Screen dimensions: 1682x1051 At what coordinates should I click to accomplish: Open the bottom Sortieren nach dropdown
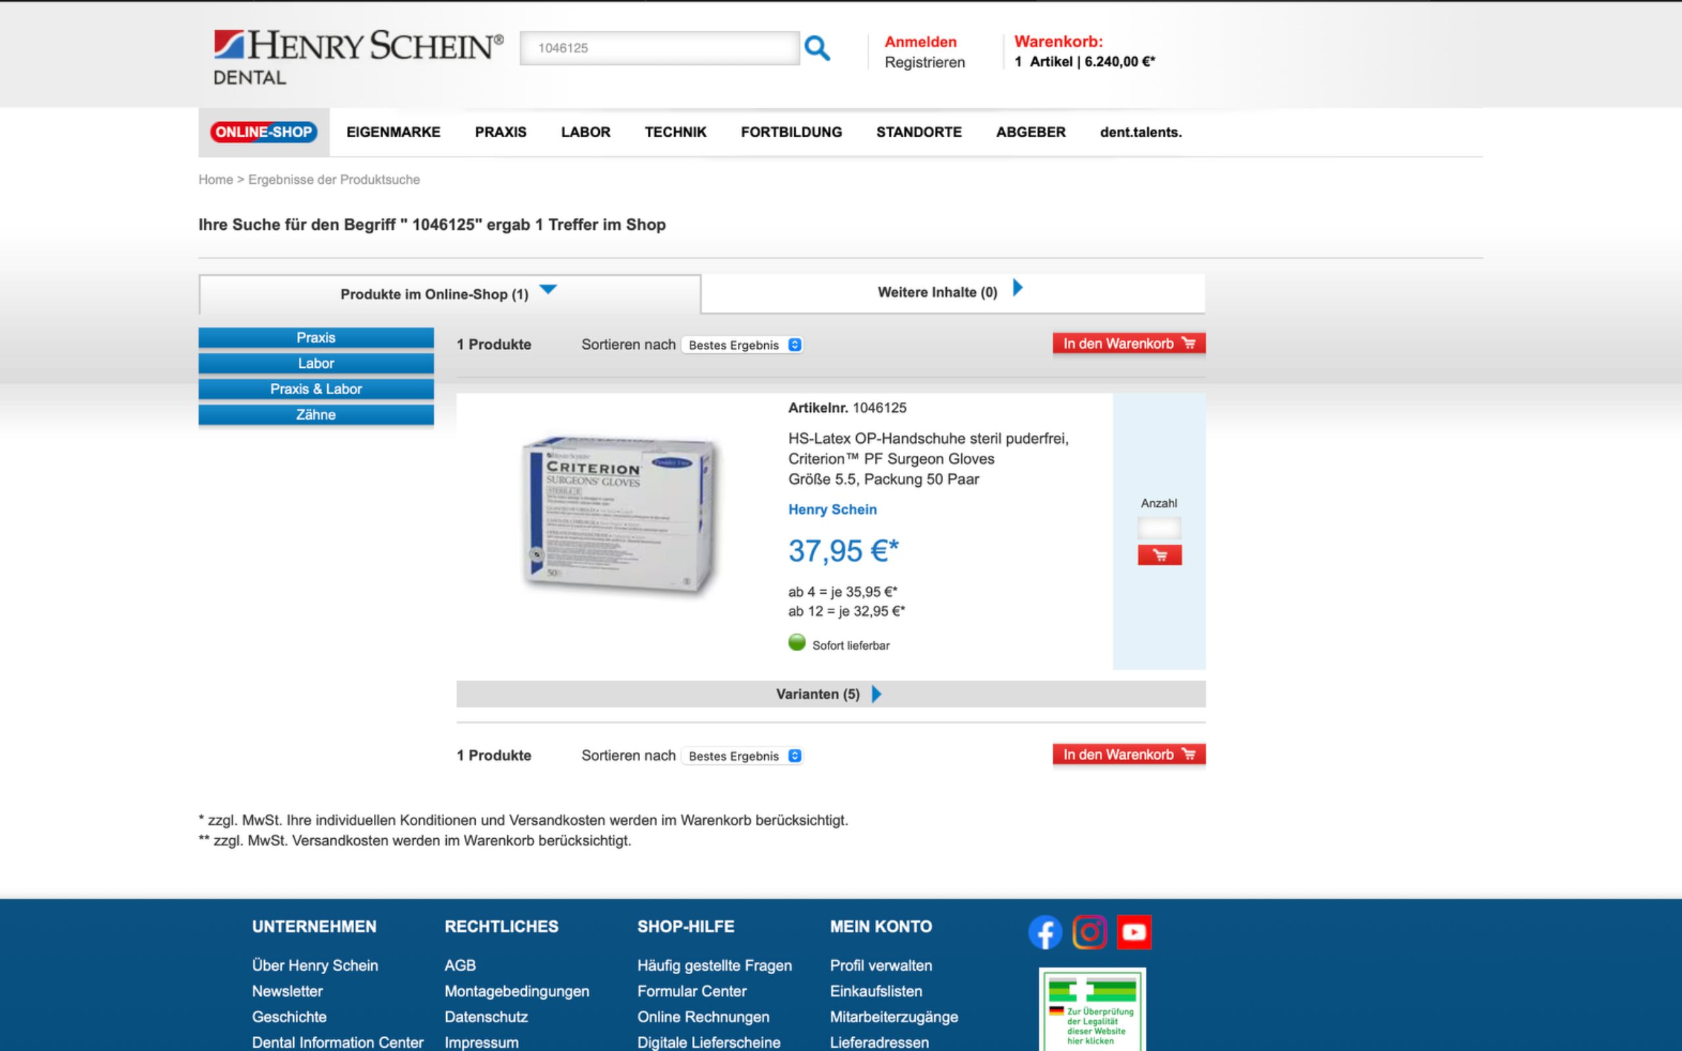[x=742, y=755]
